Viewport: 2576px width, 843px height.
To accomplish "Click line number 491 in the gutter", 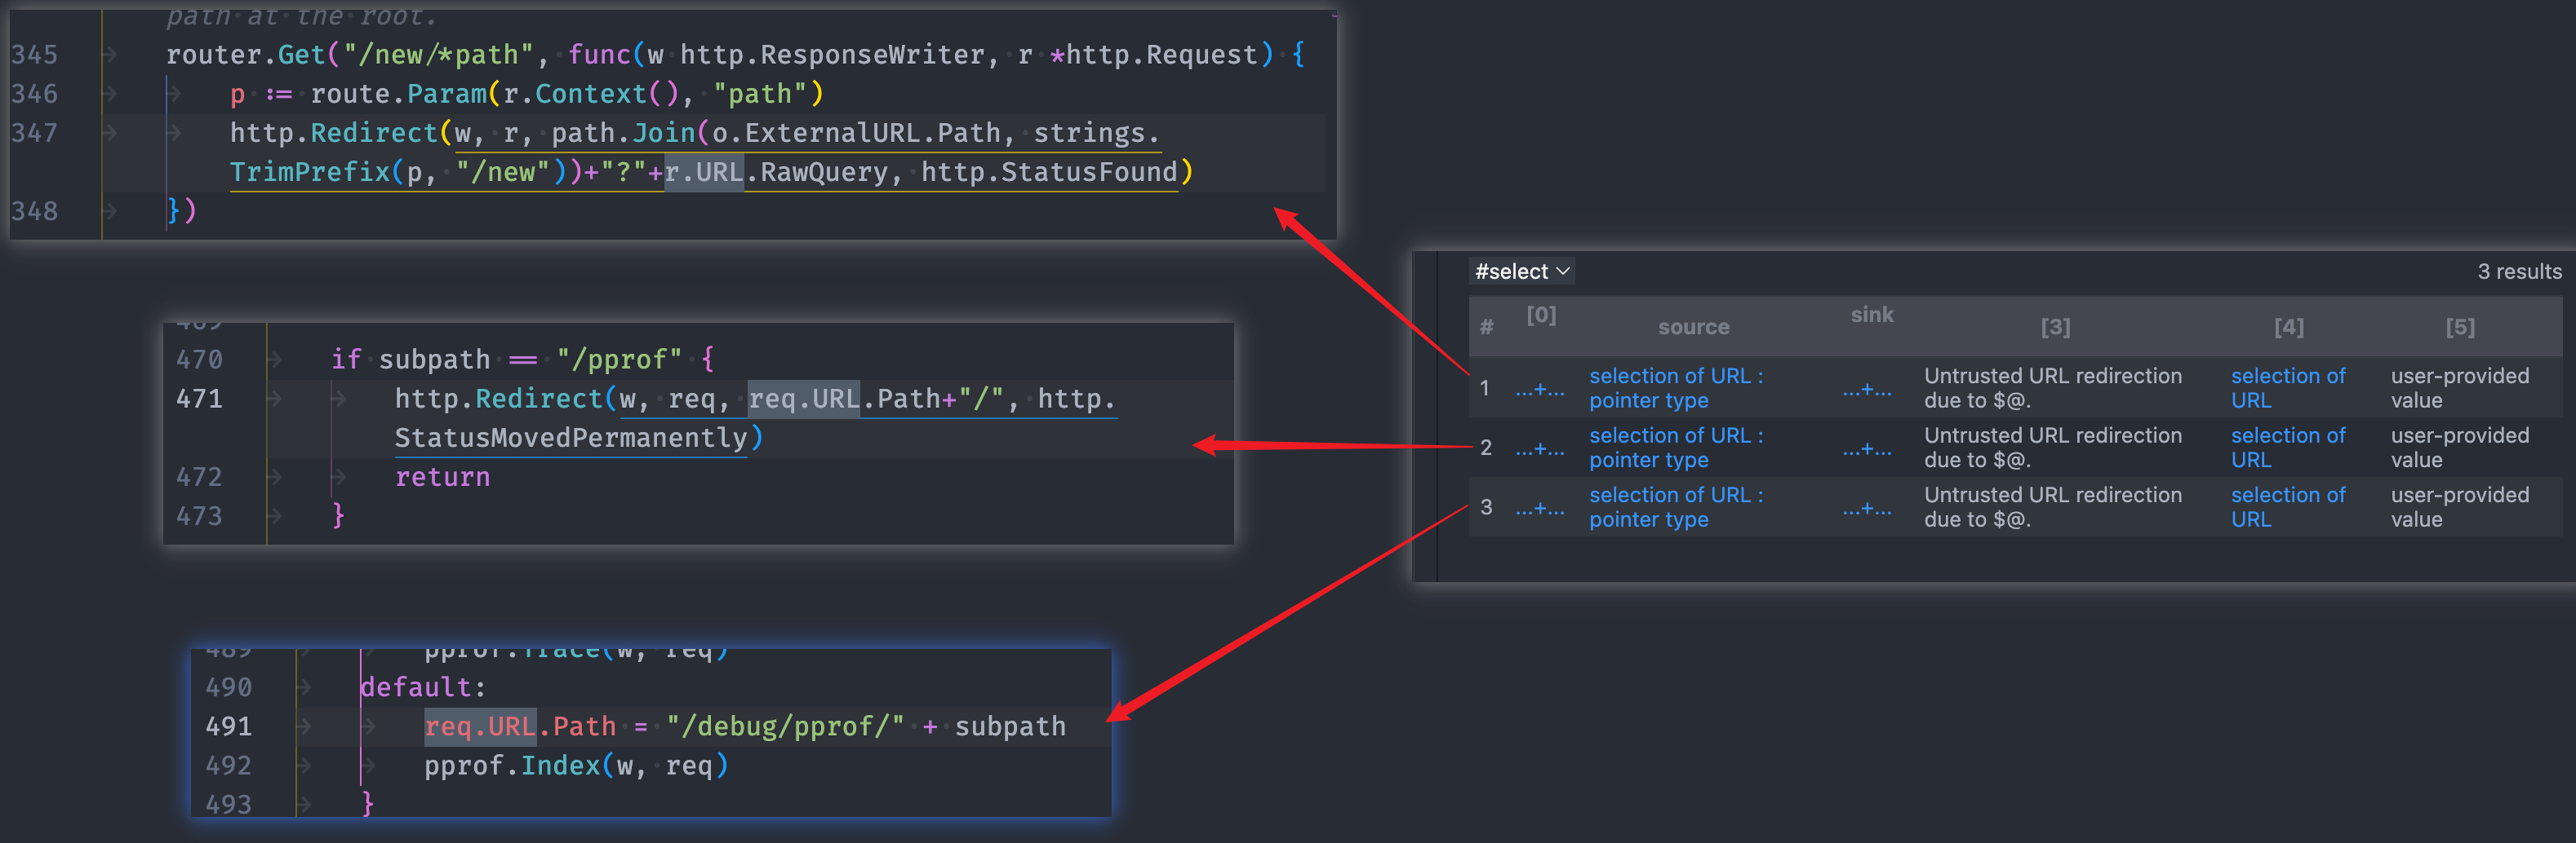I will [229, 726].
